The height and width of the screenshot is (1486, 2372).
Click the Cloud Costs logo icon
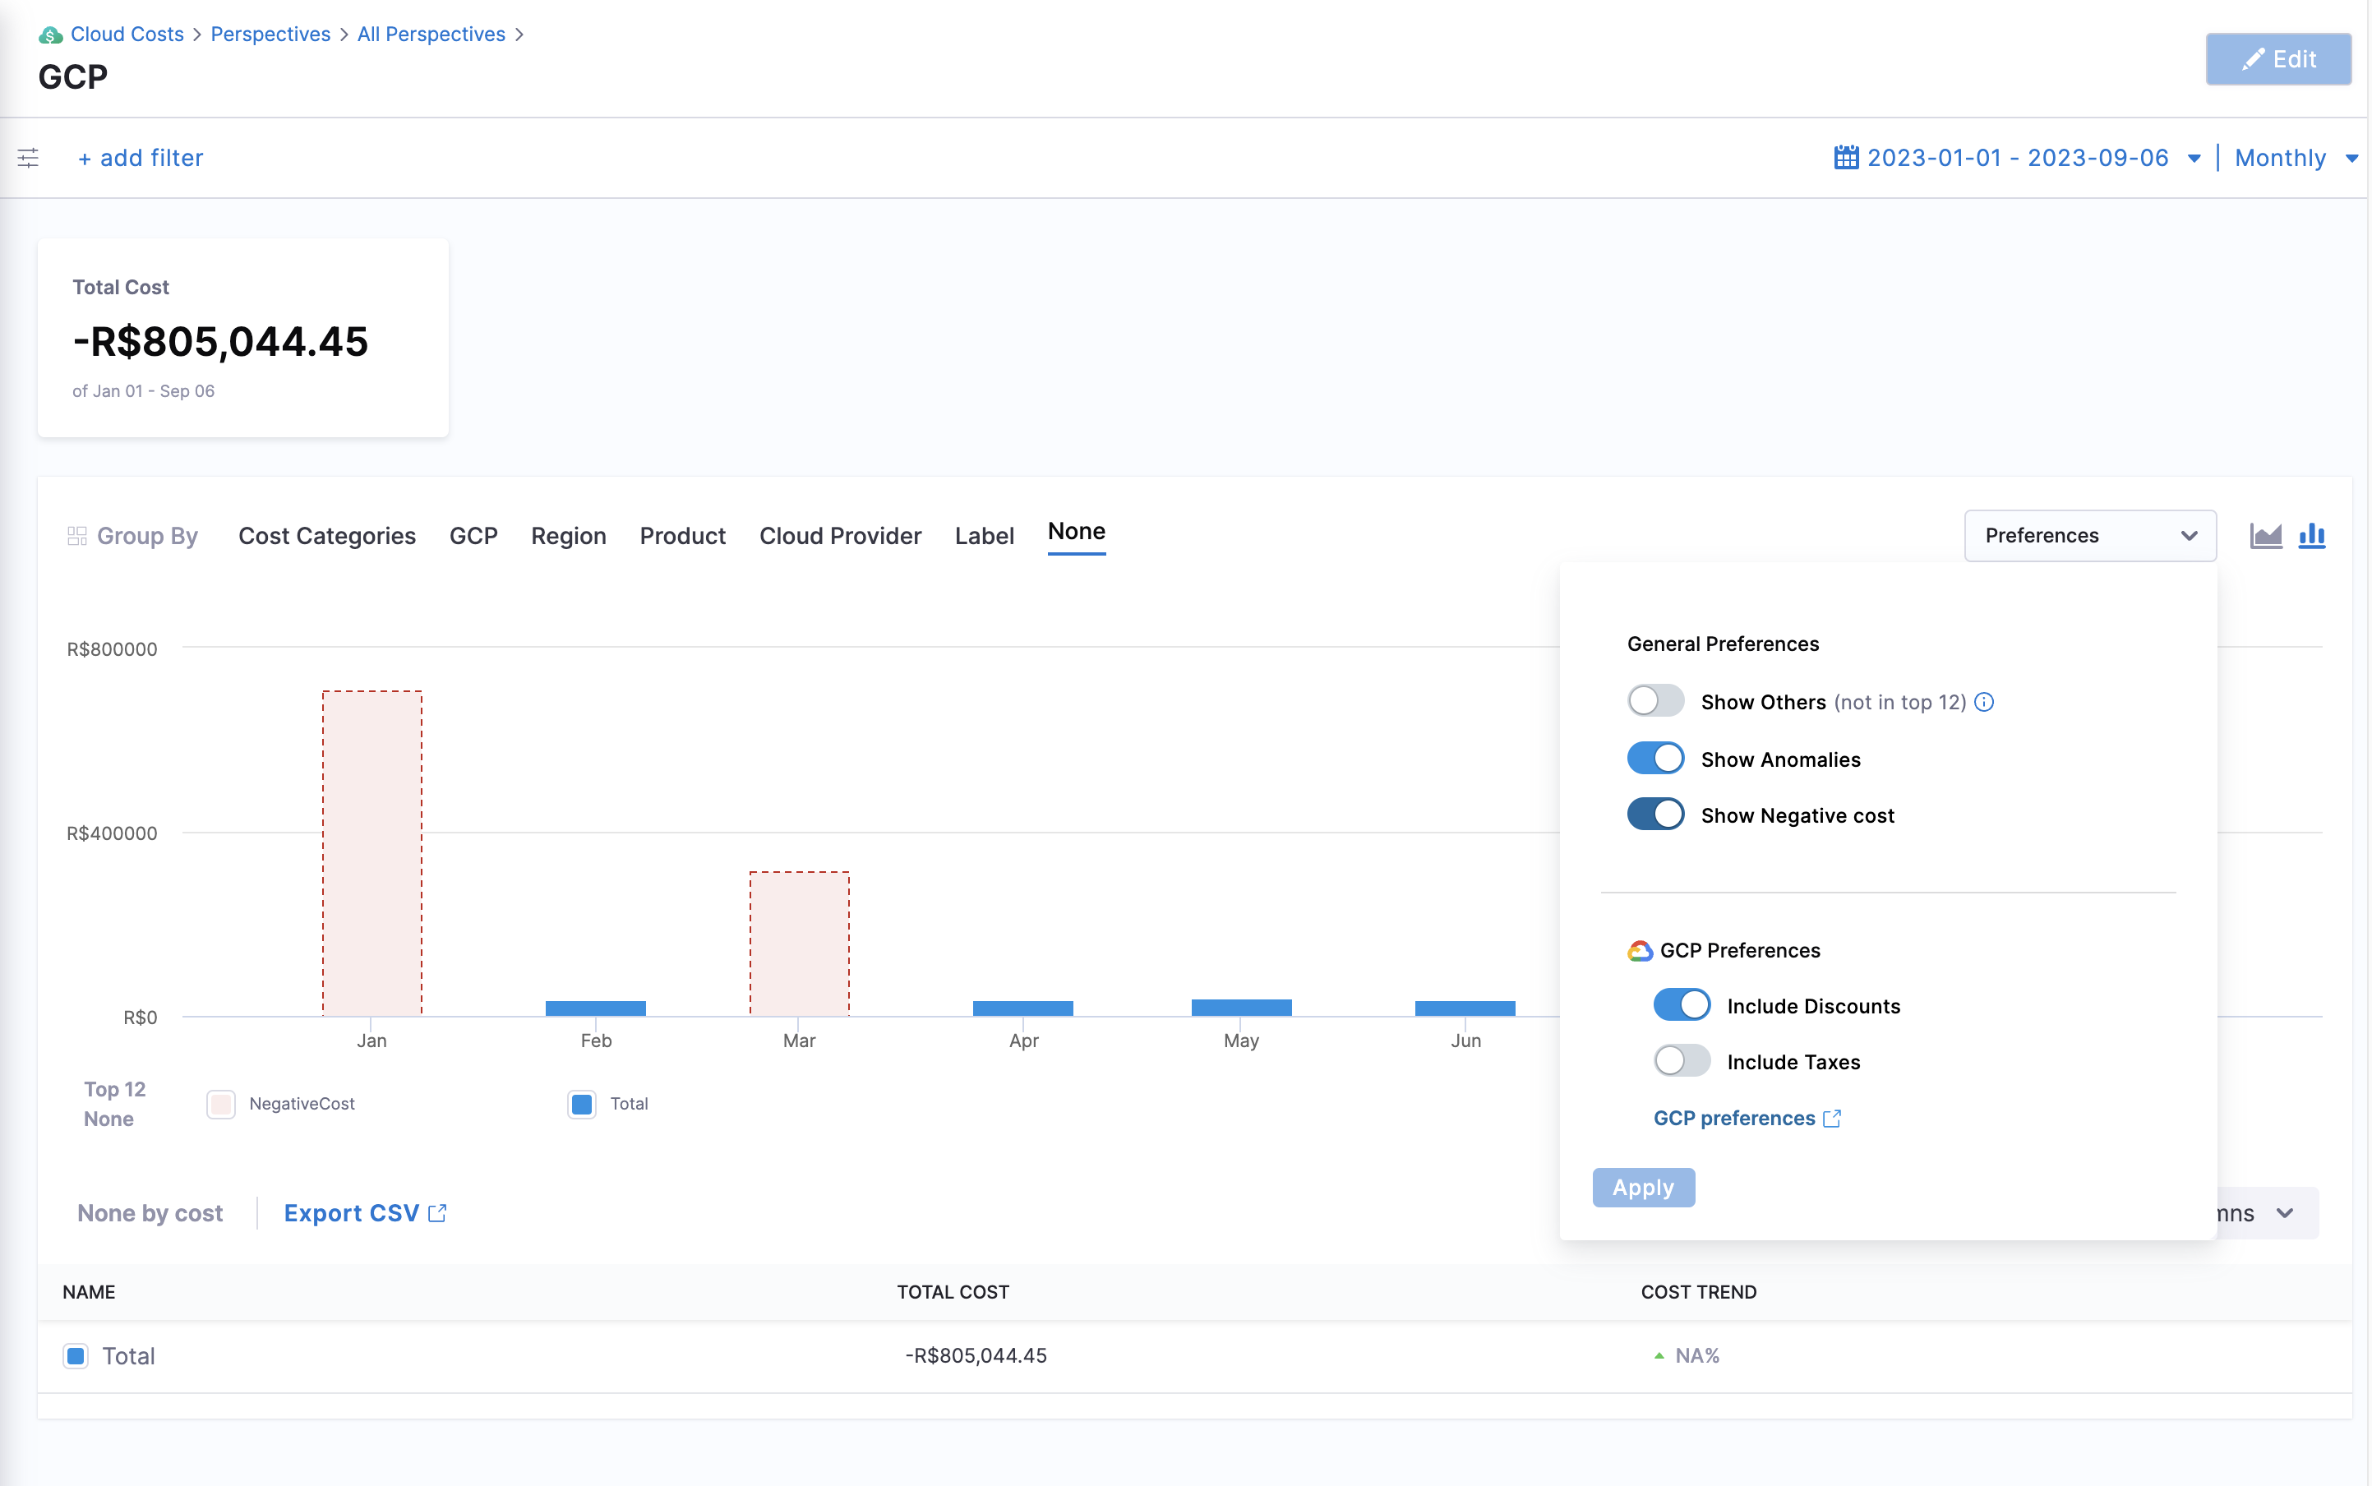pos(50,35)
